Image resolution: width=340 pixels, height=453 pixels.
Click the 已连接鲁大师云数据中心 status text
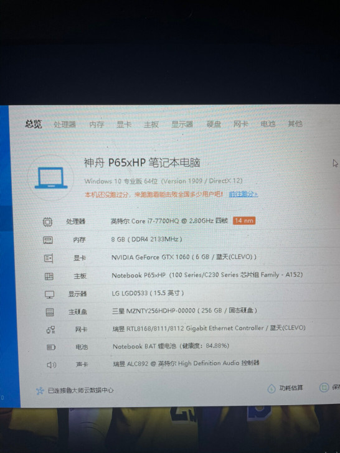81,391
